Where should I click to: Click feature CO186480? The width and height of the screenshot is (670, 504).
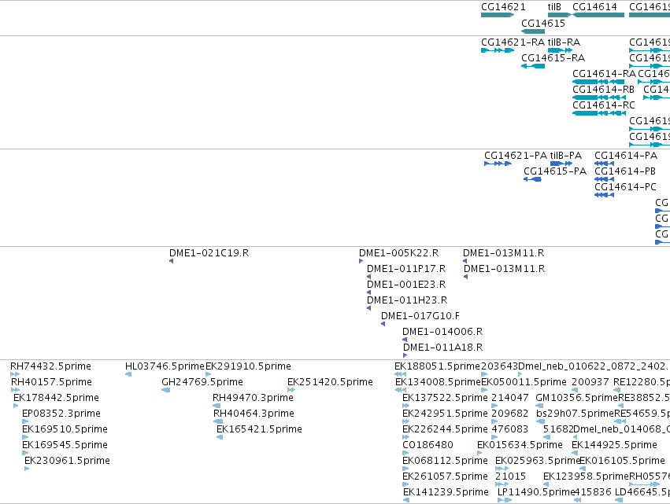[406, 453]
